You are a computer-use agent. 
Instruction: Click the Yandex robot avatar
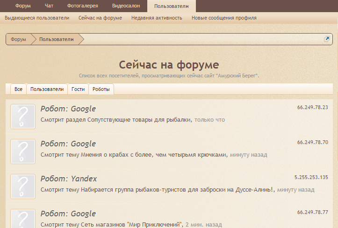(23, 187)
